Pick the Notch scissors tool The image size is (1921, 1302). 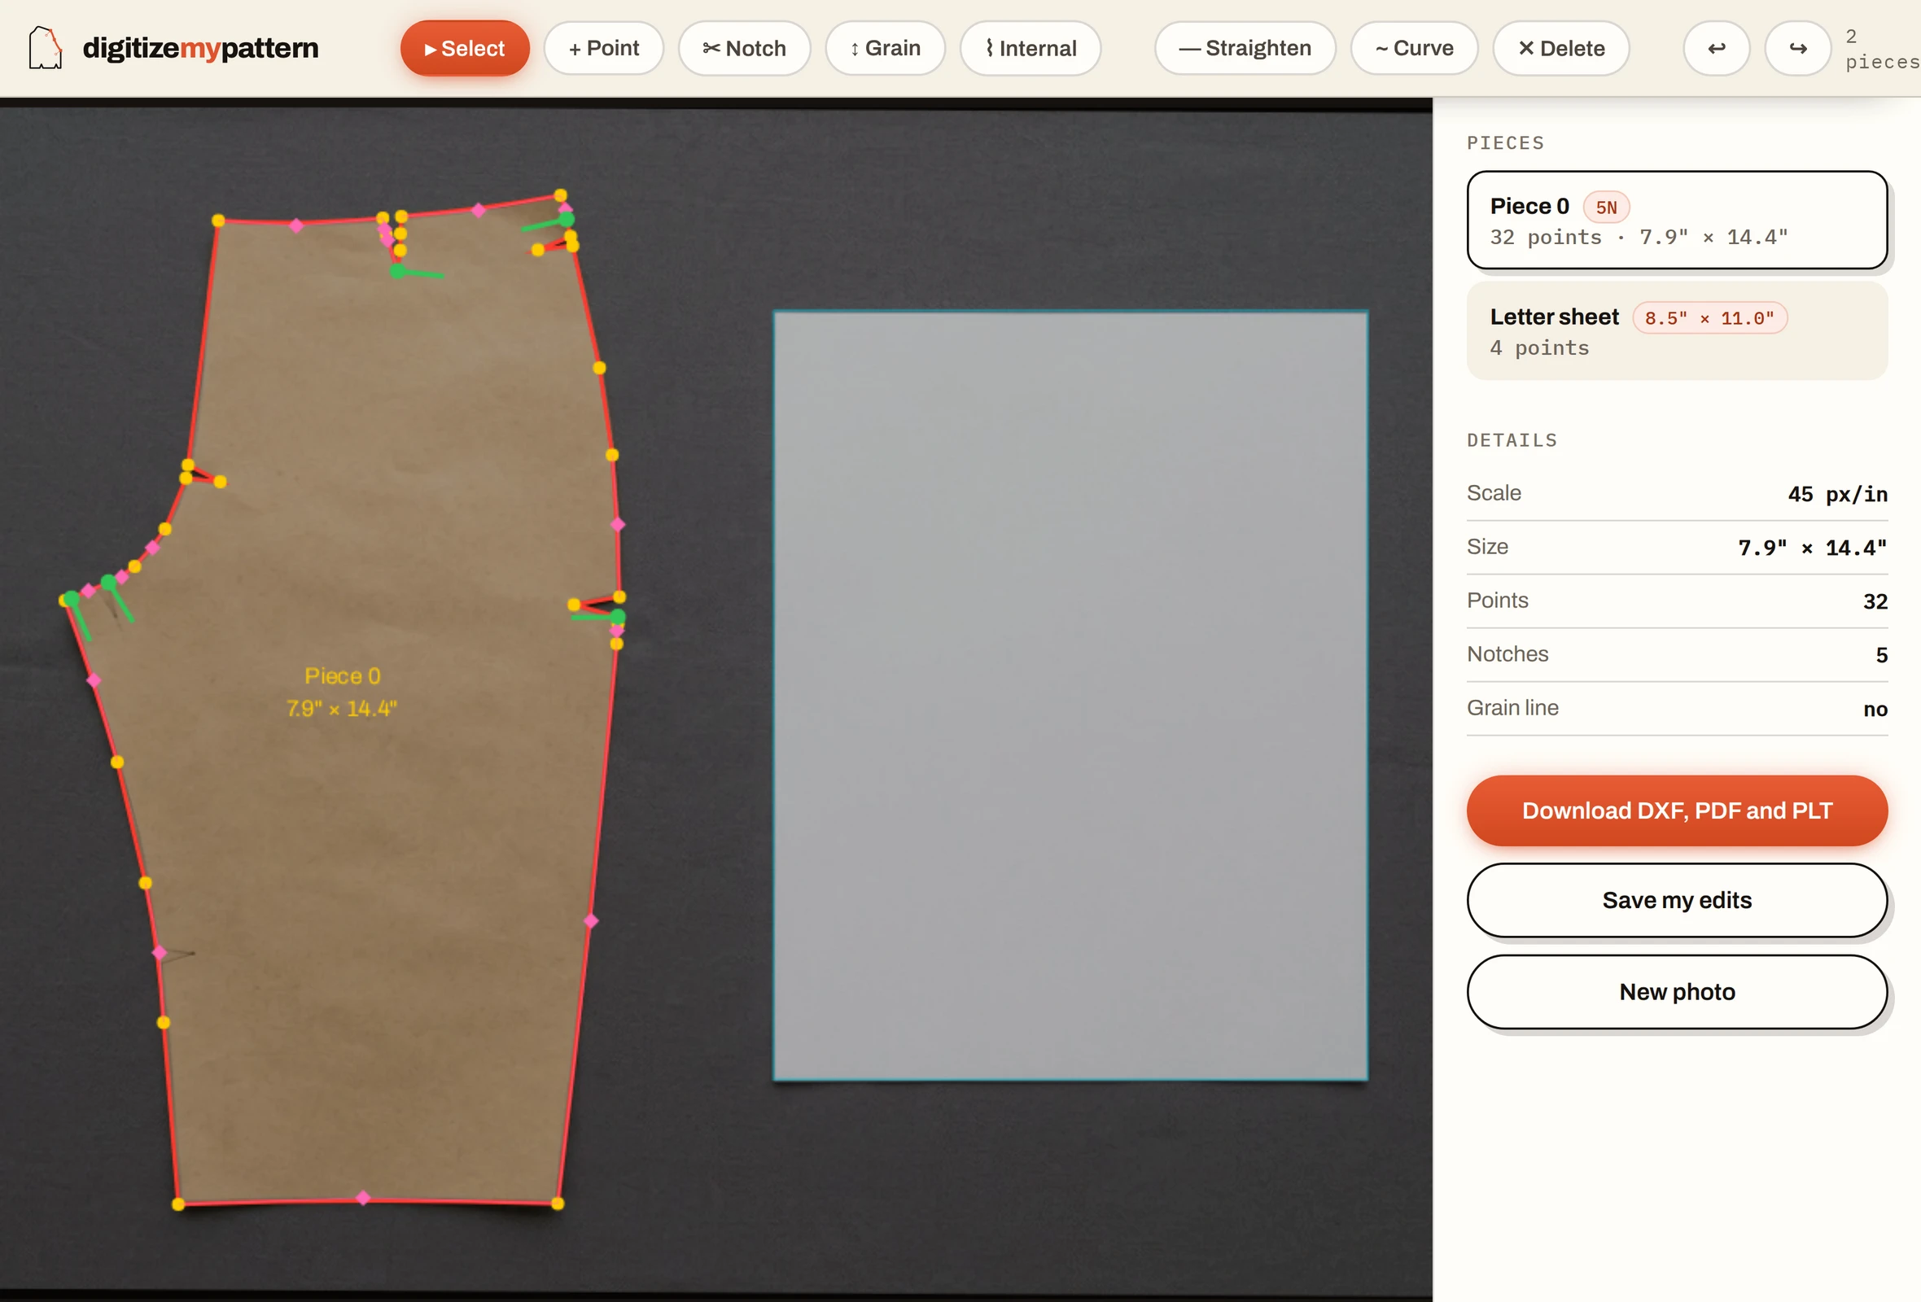click(x=744, y=48)
